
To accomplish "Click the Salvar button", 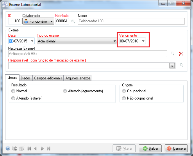I will pos(150,148).
